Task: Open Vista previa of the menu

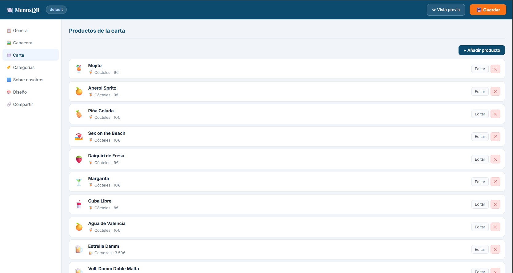Action: click(446, 10)
